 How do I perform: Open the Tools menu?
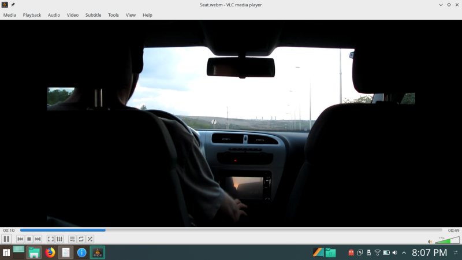pos(113,15)
